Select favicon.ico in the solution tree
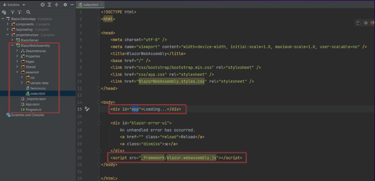The height and width of the screenshot is (181, 375). pyautogui.click(x=38, y=88)
